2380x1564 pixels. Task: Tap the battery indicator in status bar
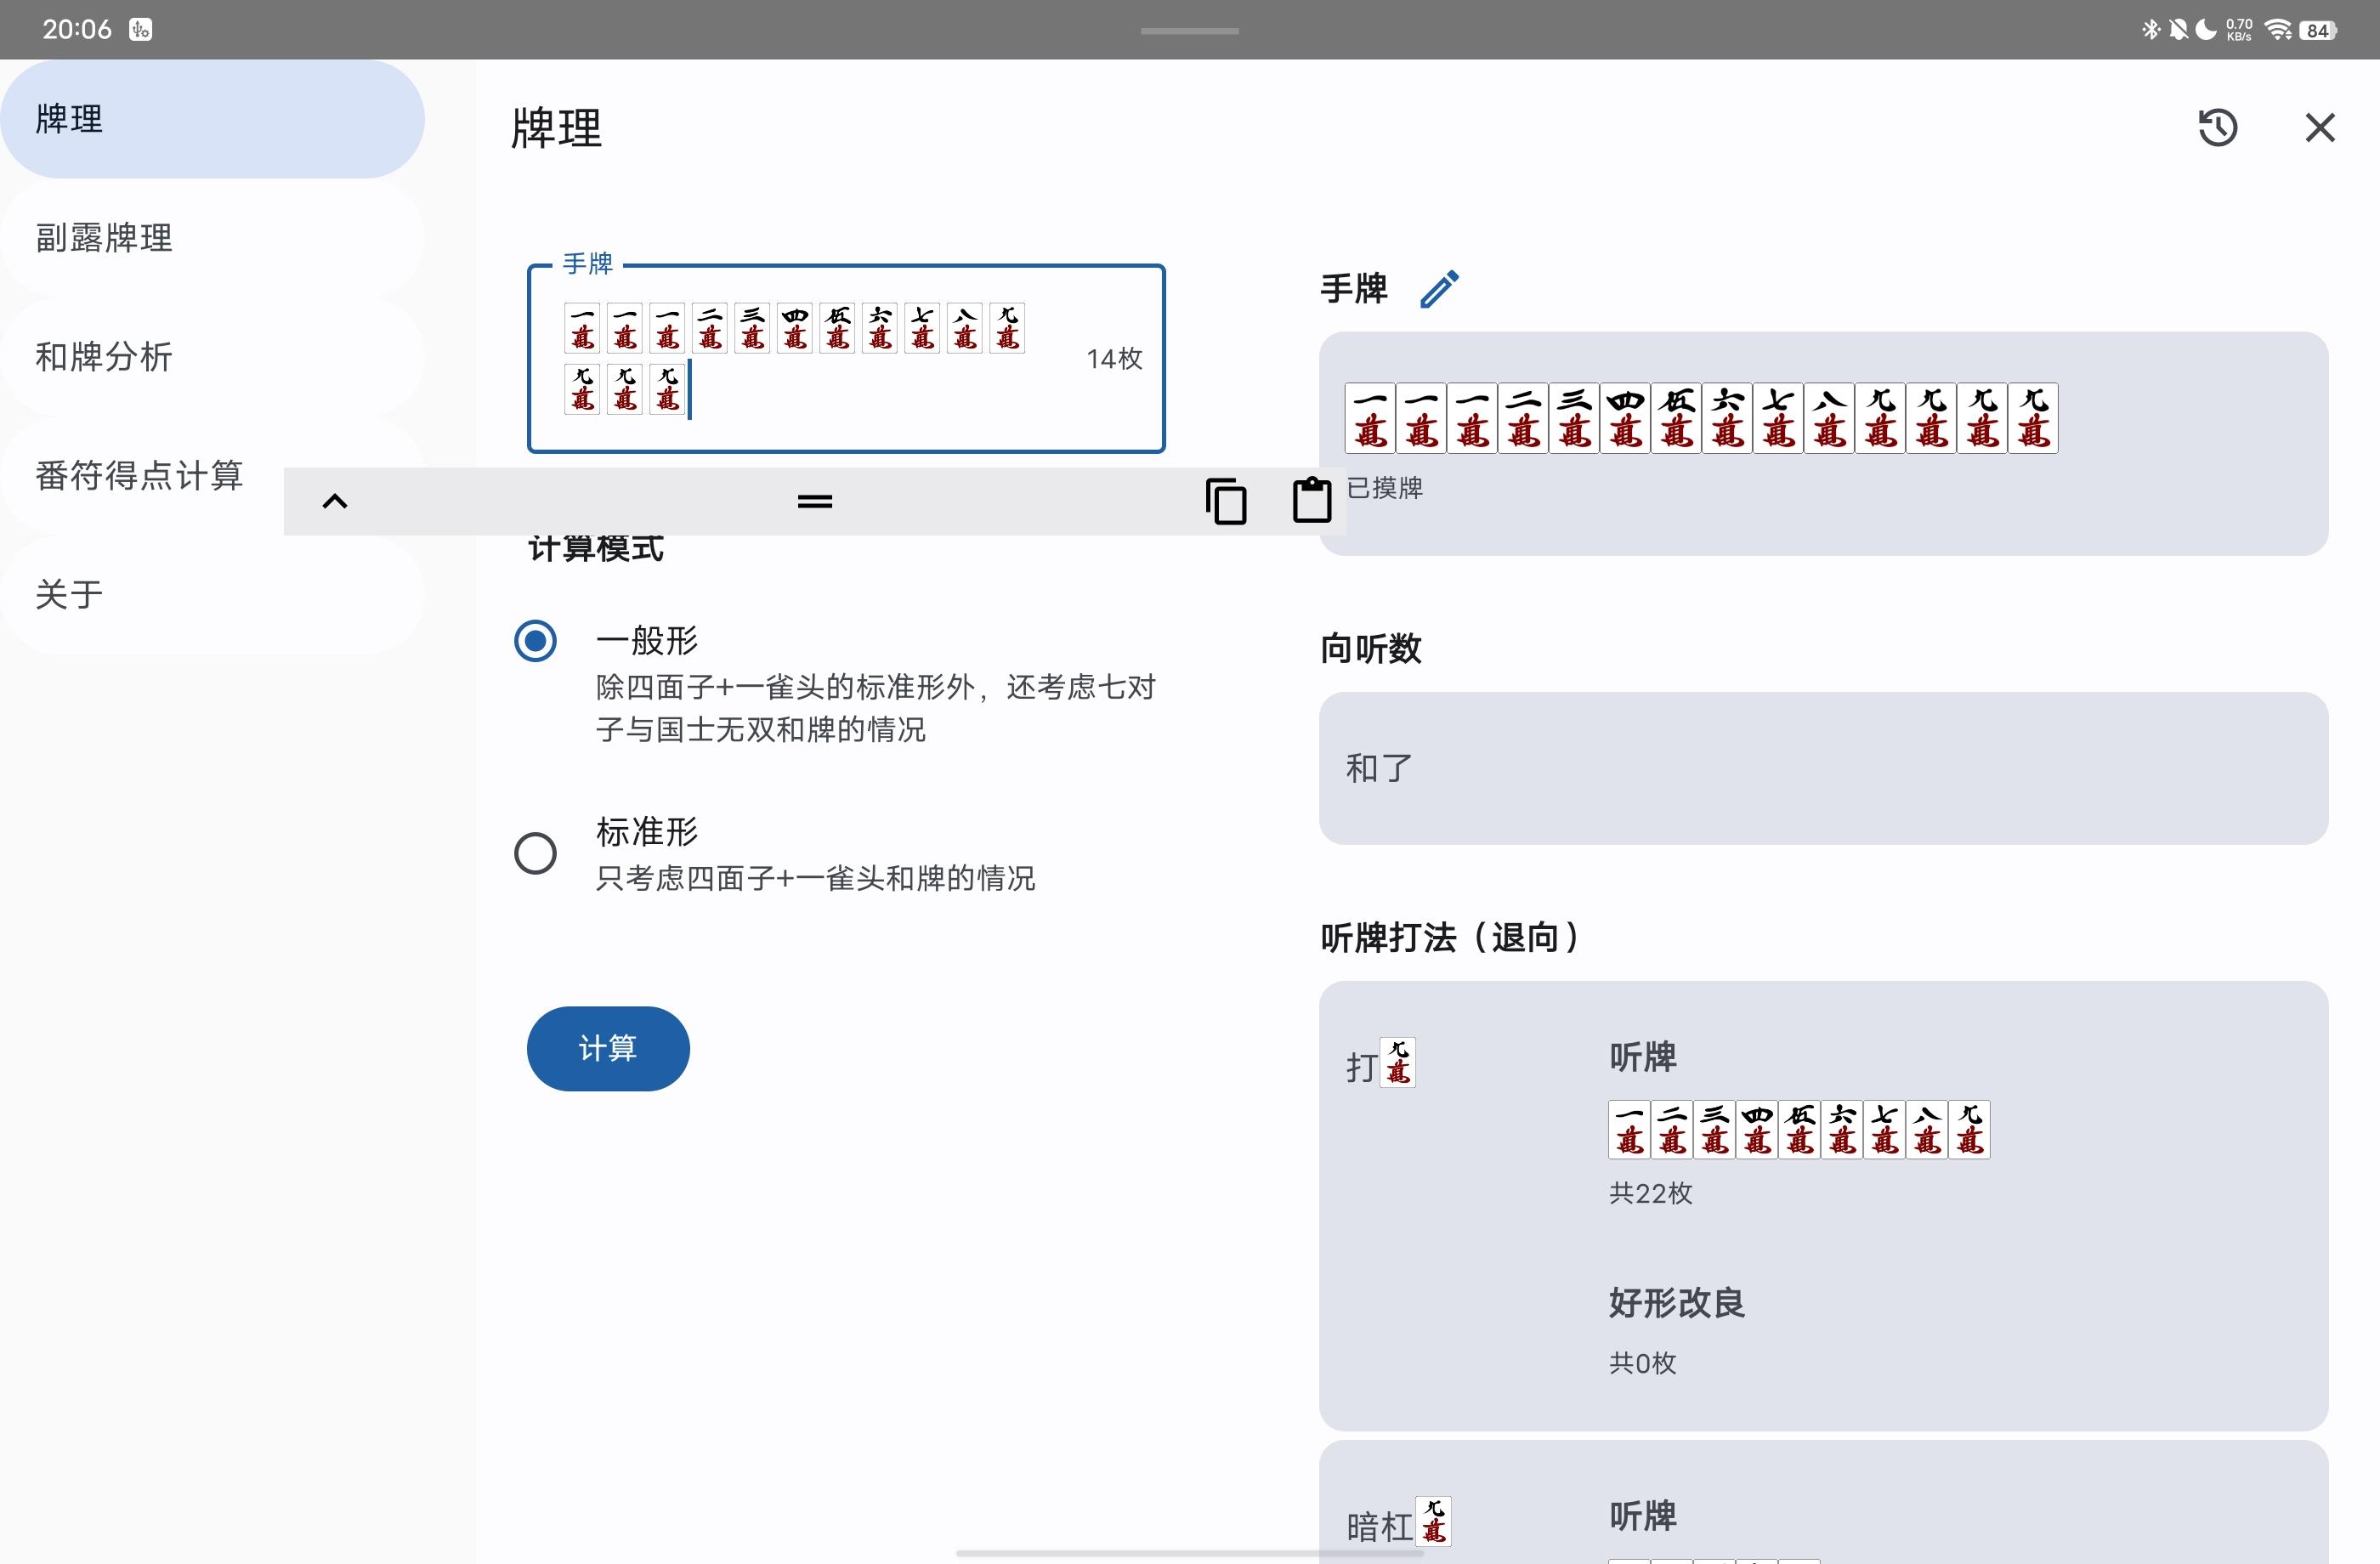(2319, 30)
